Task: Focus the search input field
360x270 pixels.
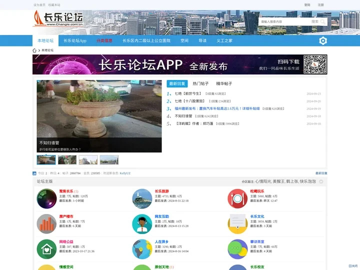Action: click(284, 21)
